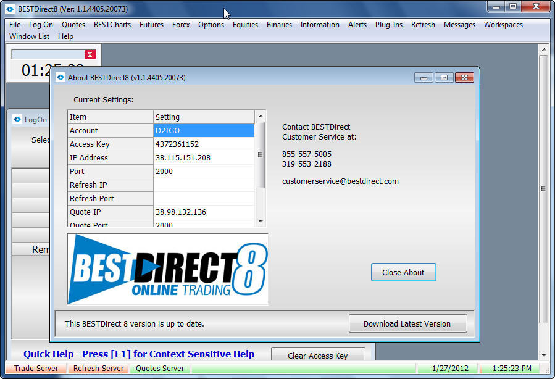Image resolution: width=555 pixels, height=379 pixels.
Task: Open the Alerts menu
Action: 357,25
